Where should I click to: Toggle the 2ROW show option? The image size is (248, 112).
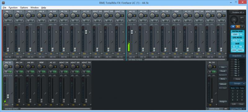(234, 50)
